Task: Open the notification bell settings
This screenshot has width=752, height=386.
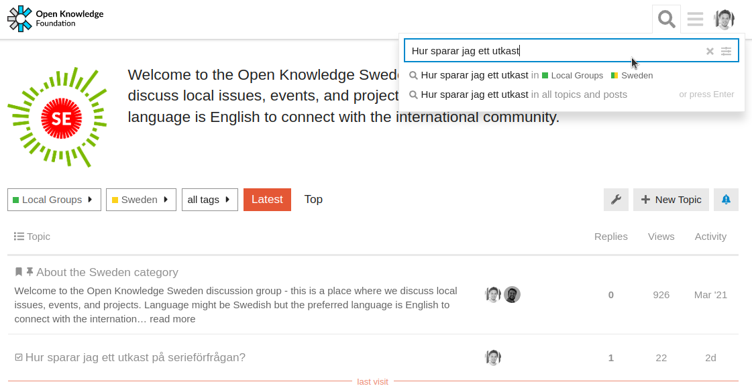Action: pos(726,200)
